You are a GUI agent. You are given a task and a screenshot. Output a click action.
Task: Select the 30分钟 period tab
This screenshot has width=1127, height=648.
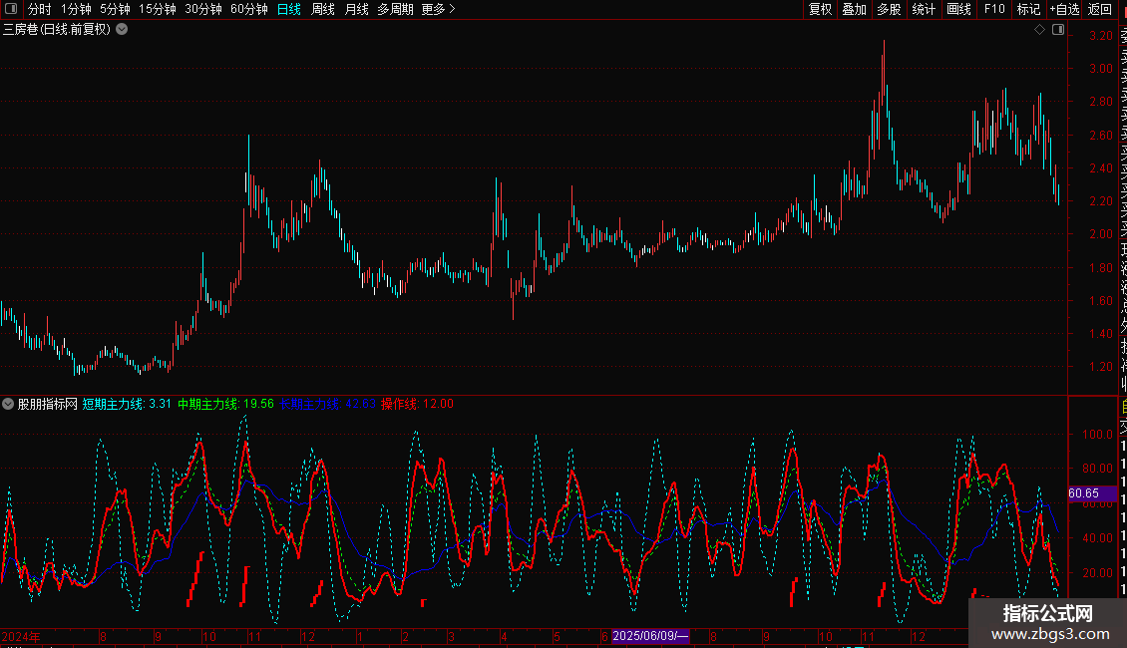[x=203, y=9]
